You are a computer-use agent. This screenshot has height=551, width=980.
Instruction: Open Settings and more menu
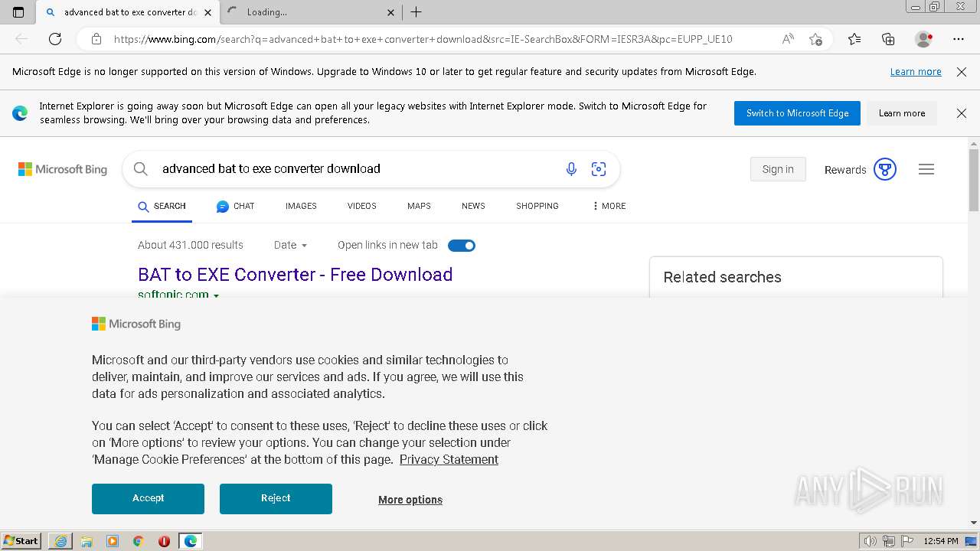coord(959,39)
